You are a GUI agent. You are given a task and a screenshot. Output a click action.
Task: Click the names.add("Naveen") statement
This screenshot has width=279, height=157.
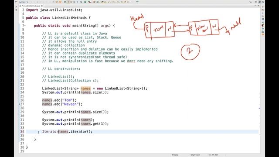(x=62, y=104)
